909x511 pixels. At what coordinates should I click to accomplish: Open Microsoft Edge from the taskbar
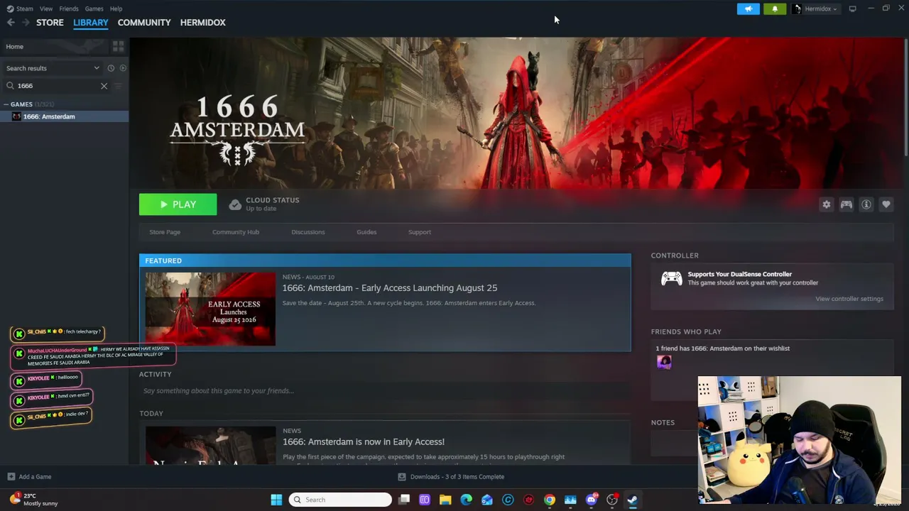pos(466,500)
